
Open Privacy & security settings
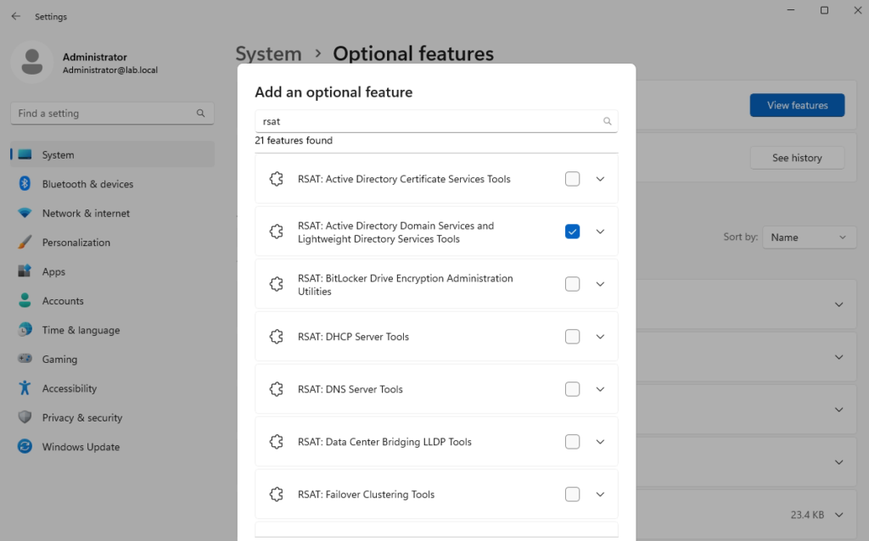[113, 417]
